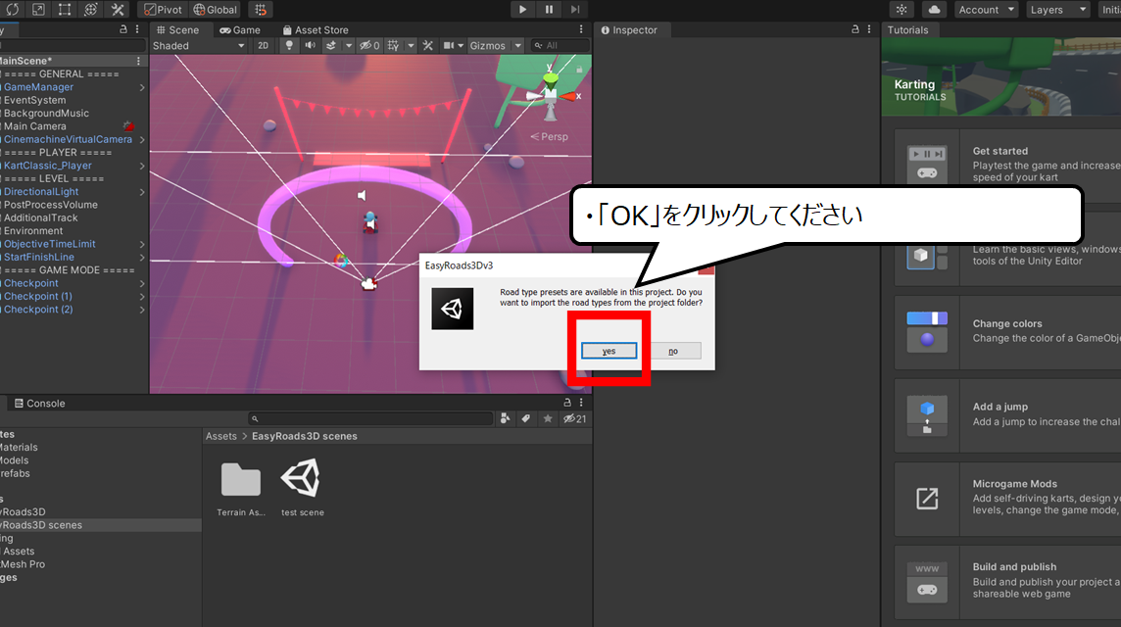Click the Project panel search field
The width and height of the screenshot is (1121, 627).
point(371,419)
